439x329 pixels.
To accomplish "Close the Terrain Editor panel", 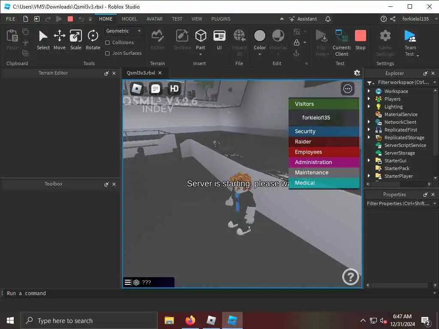I will coord(114,73).
